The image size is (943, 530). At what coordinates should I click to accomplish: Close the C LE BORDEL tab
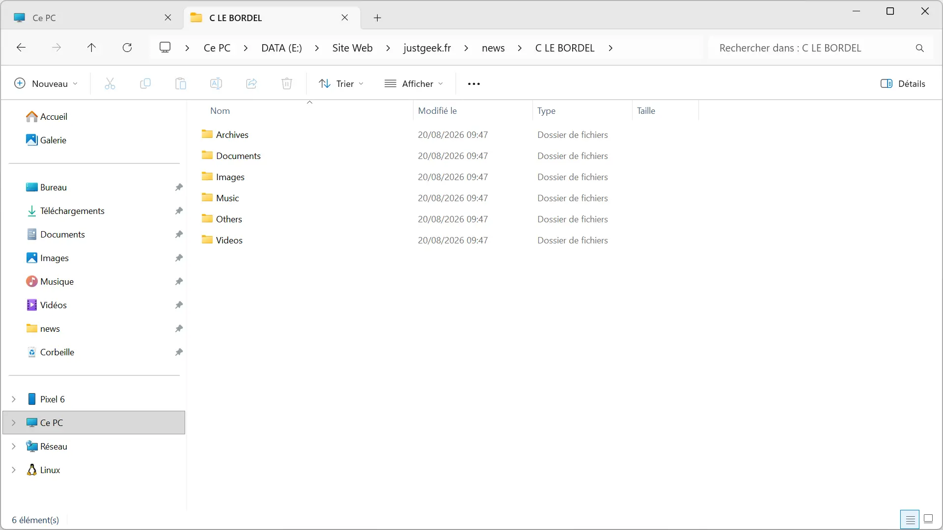point(345,18)
